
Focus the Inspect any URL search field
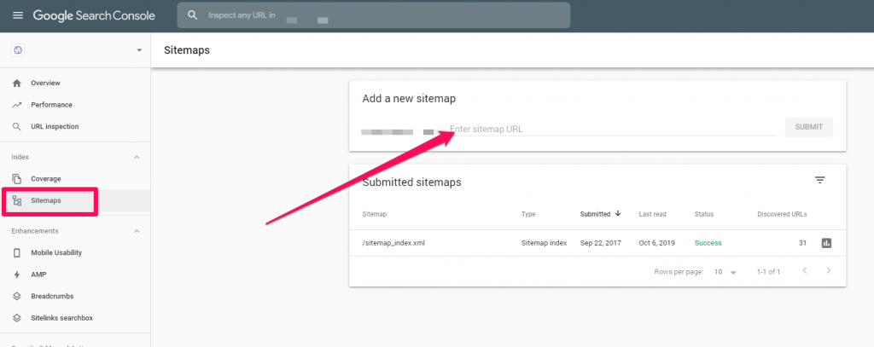coord(374,15)
